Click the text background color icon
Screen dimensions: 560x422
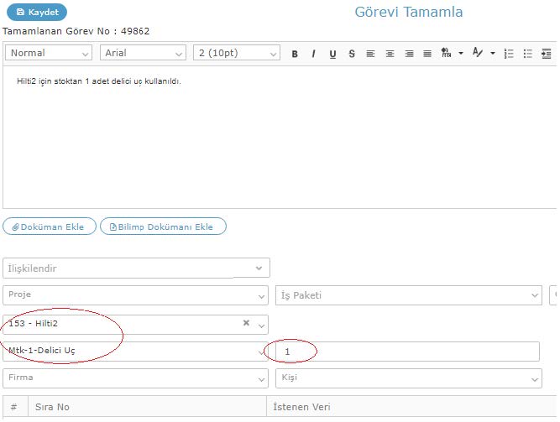point(446,53)
